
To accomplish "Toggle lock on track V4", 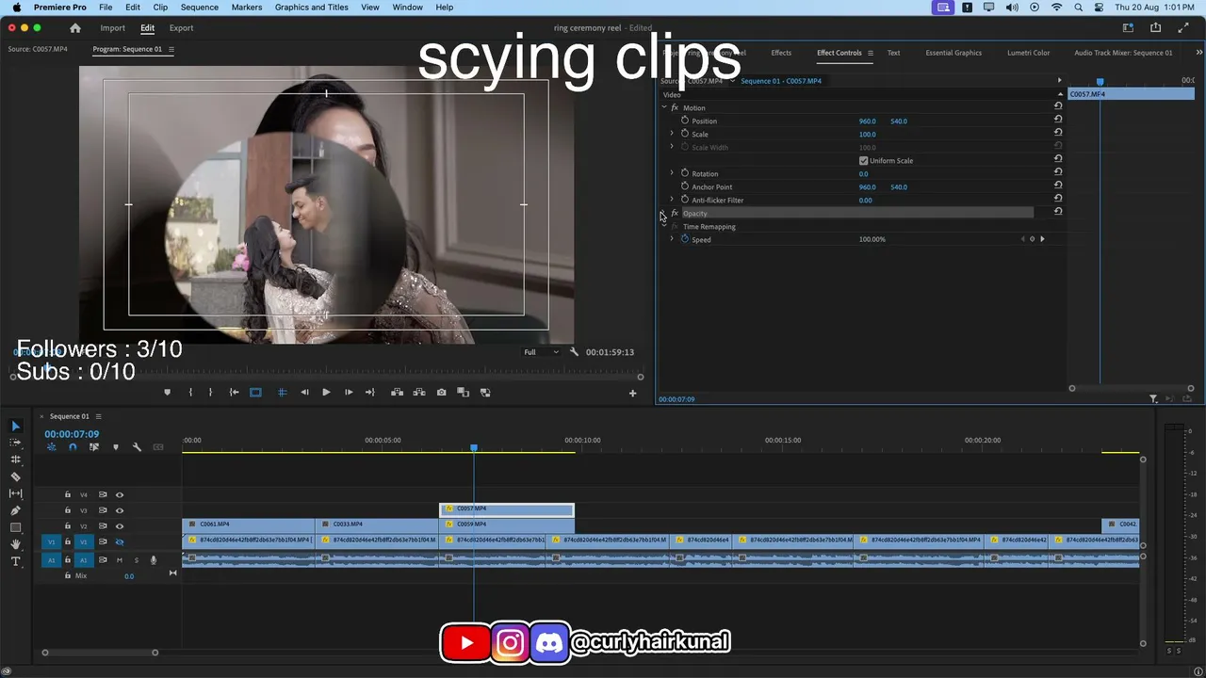I will pos(68,494).
